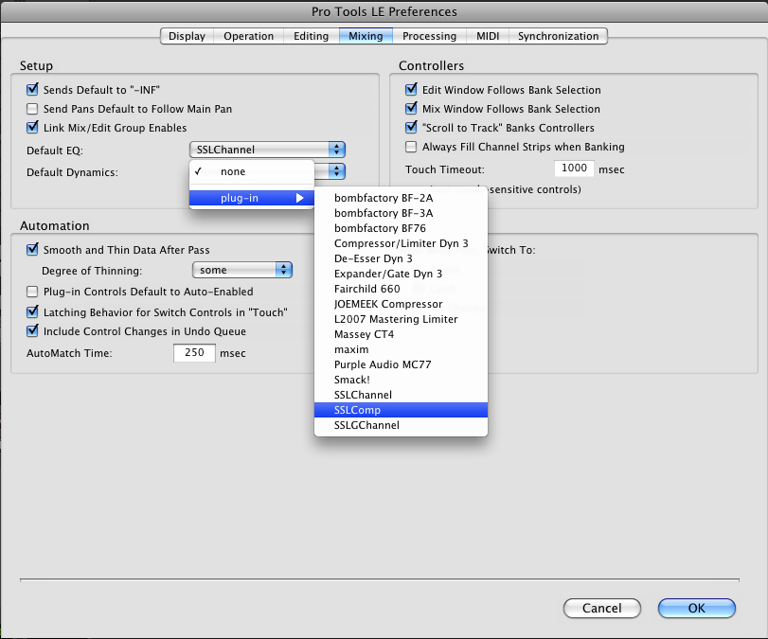The height and width of the screenshot is (639, 768).
Task: Click the Cancel button
Action: click(x=602, y=608)
